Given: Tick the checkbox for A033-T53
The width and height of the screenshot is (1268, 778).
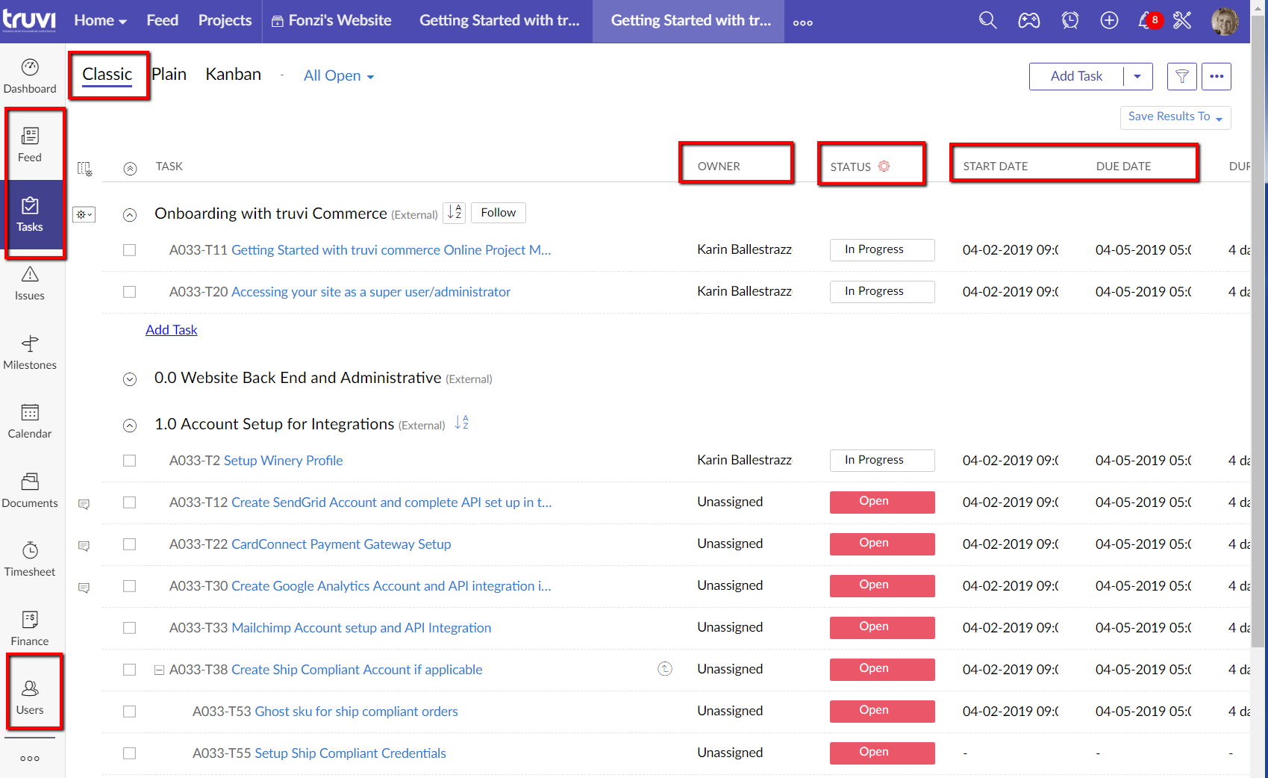Looking at the screenshot, I should point(130,712).
